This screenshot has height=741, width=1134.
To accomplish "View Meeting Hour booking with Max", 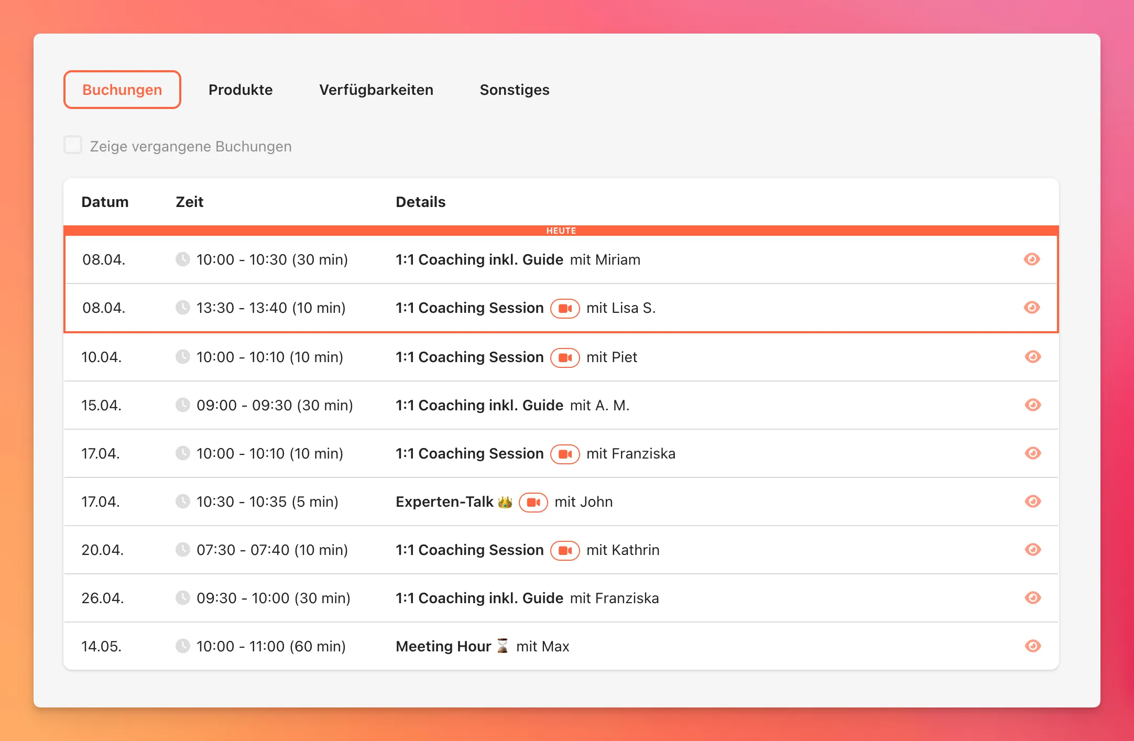I will point(1032,646).
